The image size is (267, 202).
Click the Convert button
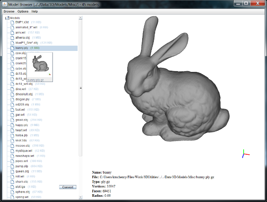click(68, 187)
